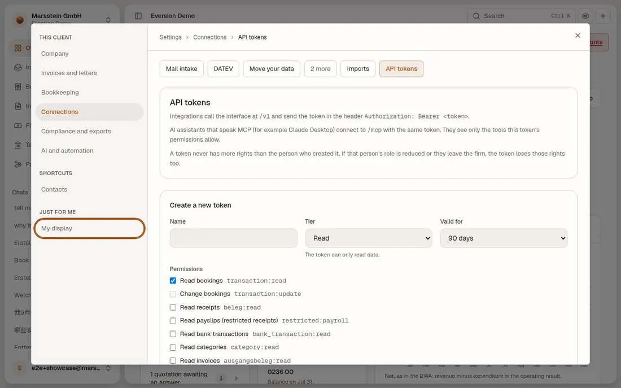Viewport: 621px width, 388px height.
Task: Click the Search box in the top bar
Action: tap(521, 16)
